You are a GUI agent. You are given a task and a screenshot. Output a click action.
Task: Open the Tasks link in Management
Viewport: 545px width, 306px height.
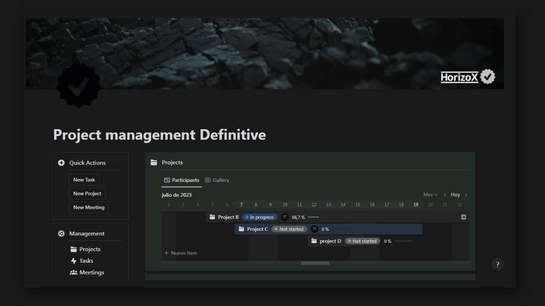pyautogui.click(x=86, y=261)
